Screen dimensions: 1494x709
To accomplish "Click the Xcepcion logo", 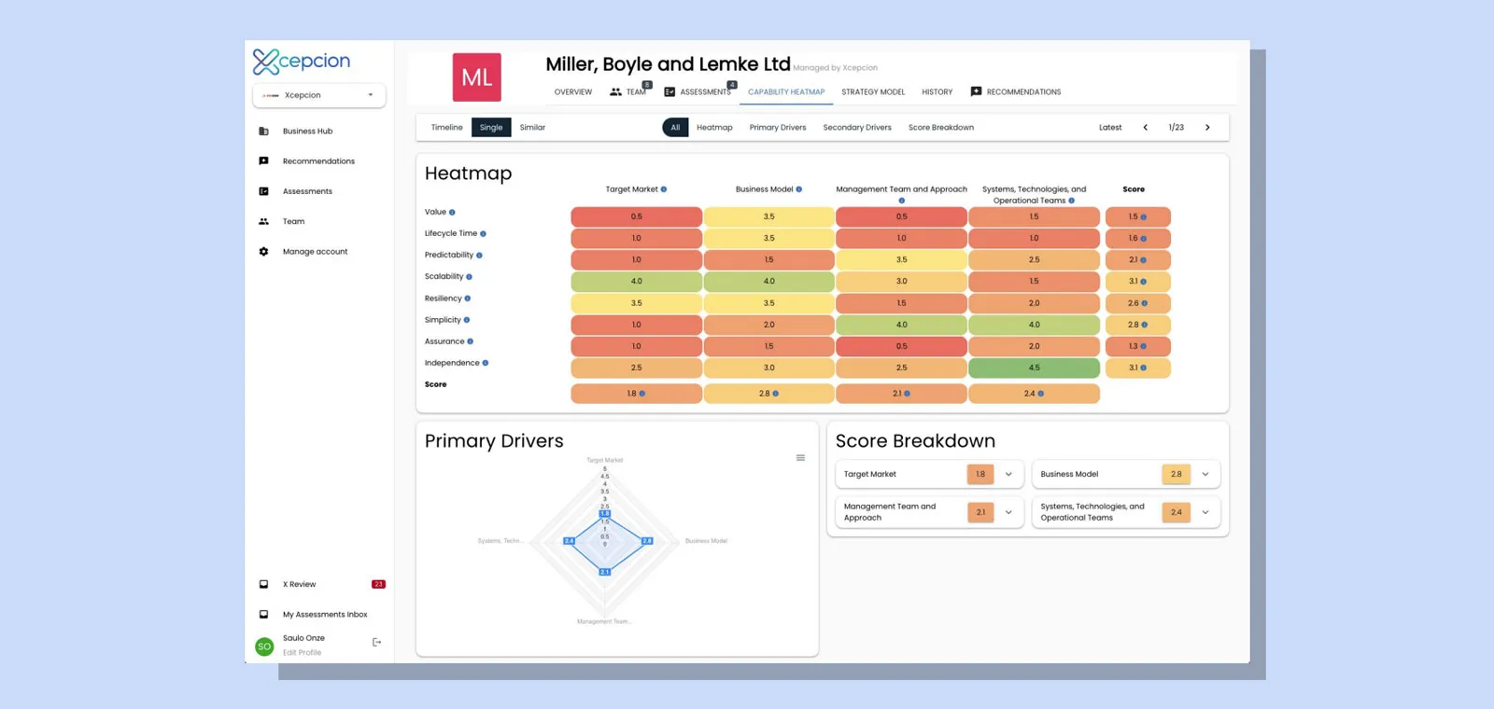I will 301,62.
